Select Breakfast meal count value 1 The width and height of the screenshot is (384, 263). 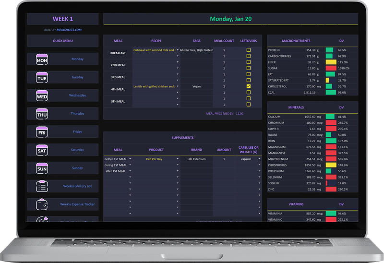(224, 50)
